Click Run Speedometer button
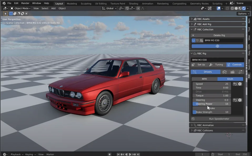The image size is (252, 156). (x=217, y=119)
